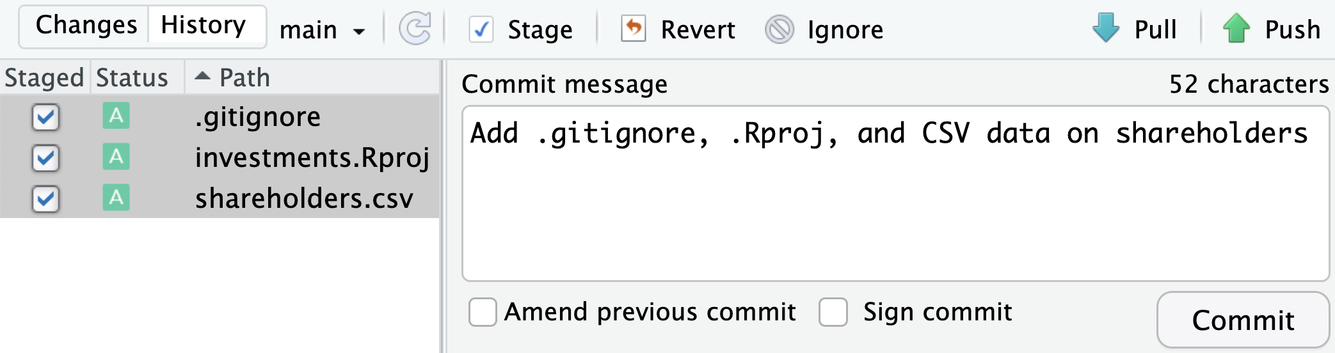The width and height of the screenshot is (1335, 353).
Task: Click the Ignore circle-slash icon
Action: tap(779, 29)
